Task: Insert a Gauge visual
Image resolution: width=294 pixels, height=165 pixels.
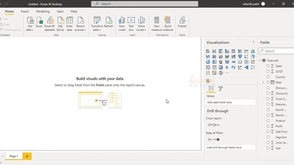Action: click(x=233, y=62)
